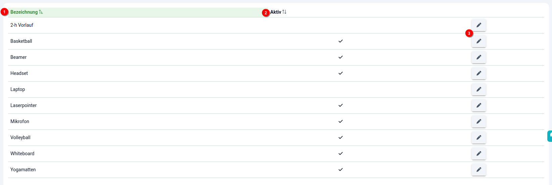Click the Basketball active checkmark
The height and width of the screenshot is (185, 552).
pyautogui.click(x=340, y=41)
